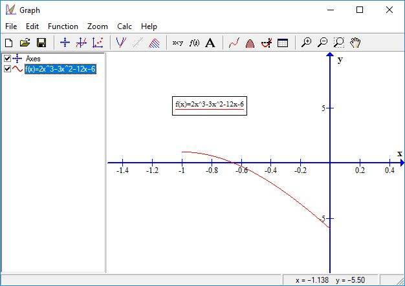Image resolution: width=405 pixels, height=286 pixels.
Task: Save the graph using the floppy disk icon
Action: click(41, 43)
